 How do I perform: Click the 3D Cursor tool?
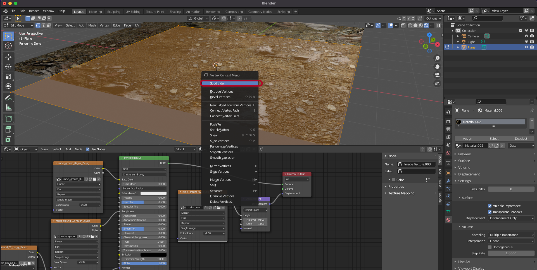coord(8,46)
